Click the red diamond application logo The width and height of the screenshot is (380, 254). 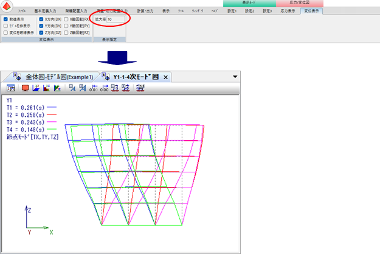[x=7, y=7]
